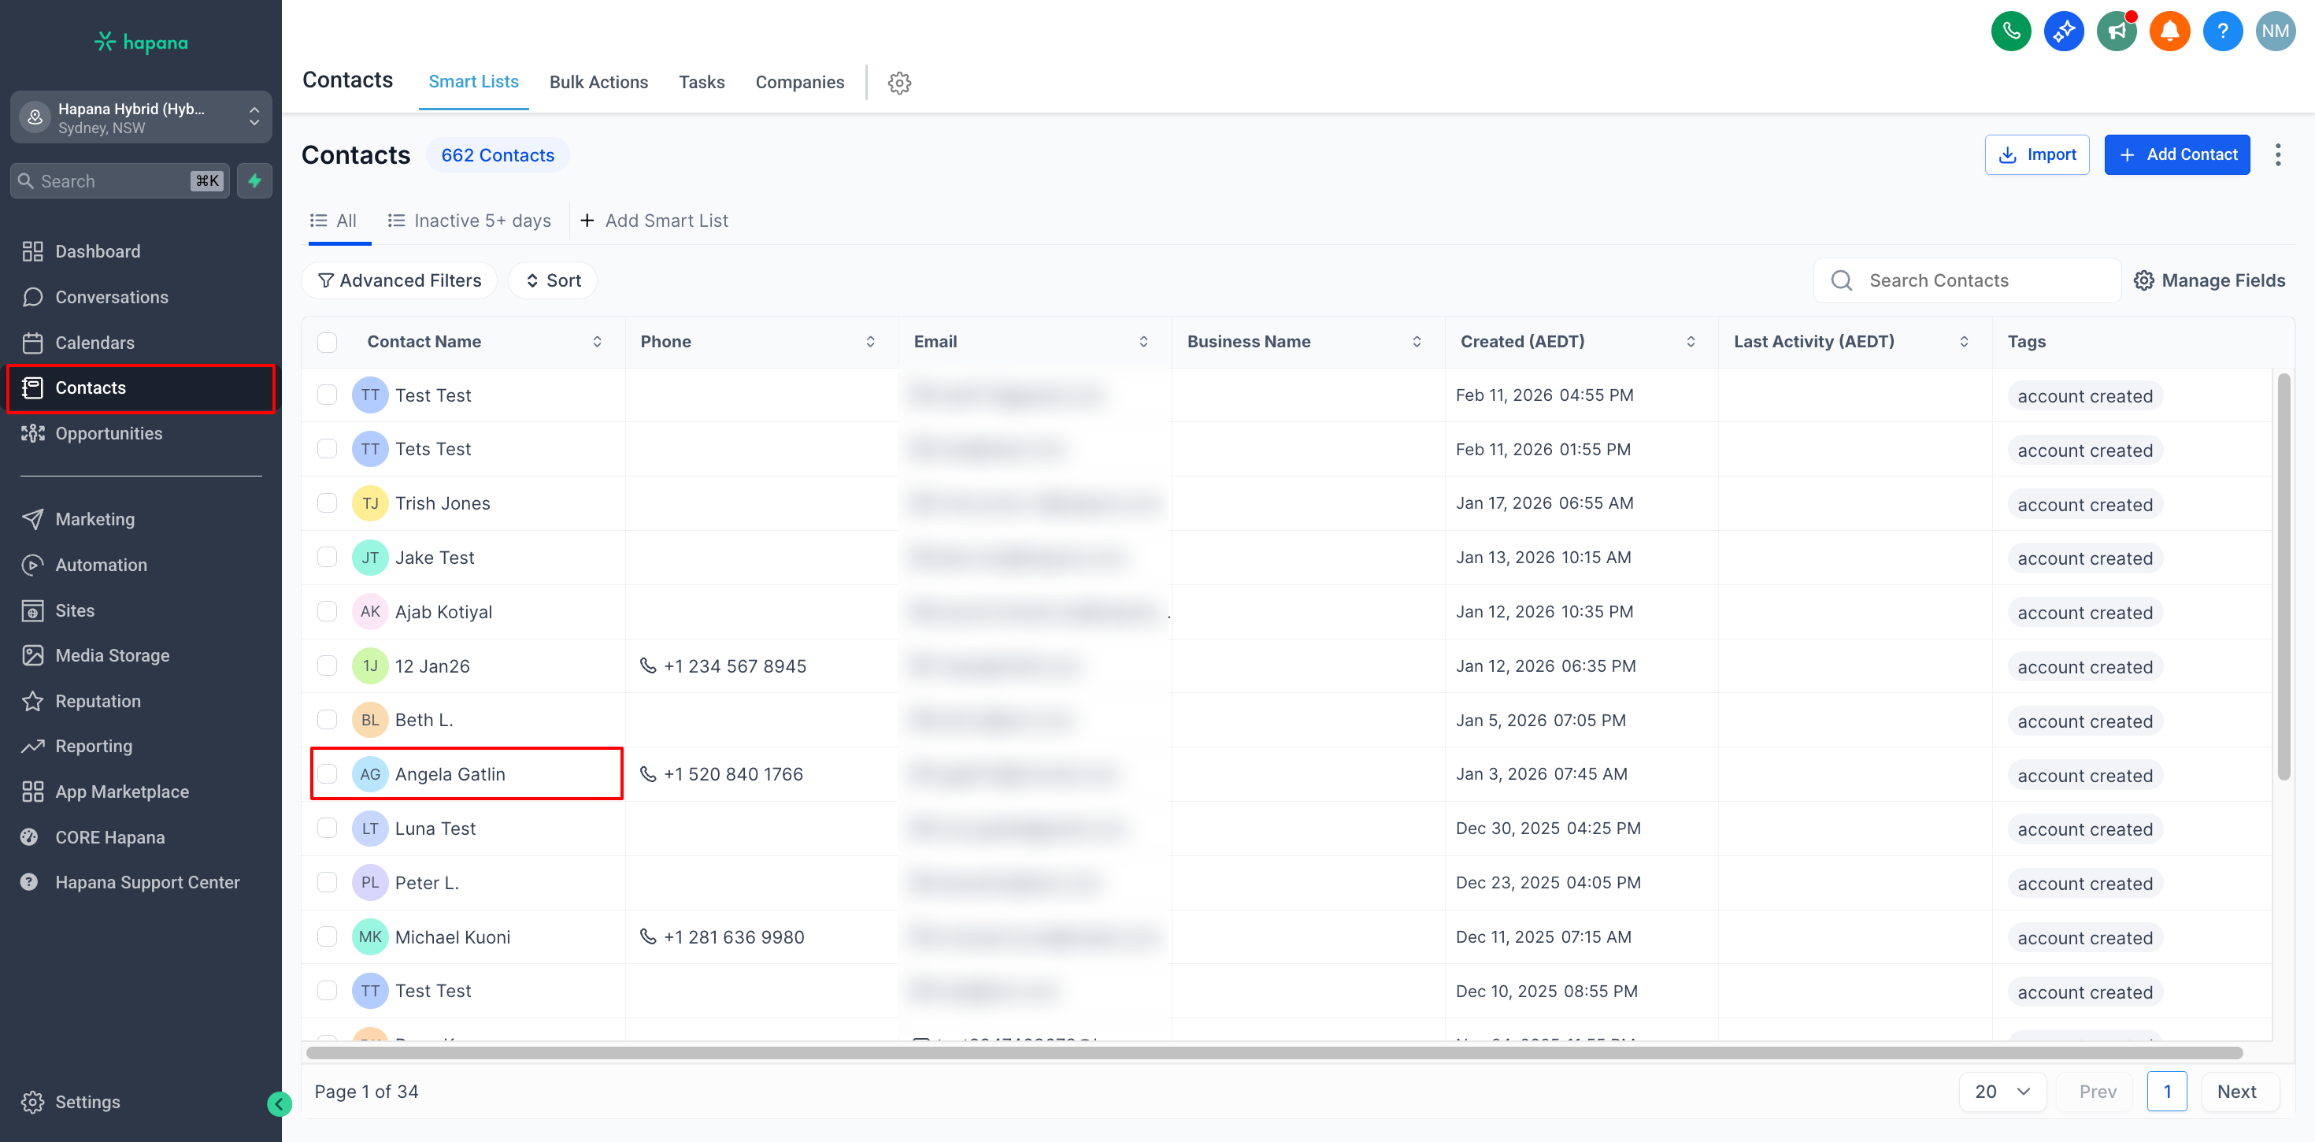
Task: Collapse sidebar with green arrow icon
Action: point(279,1104)
